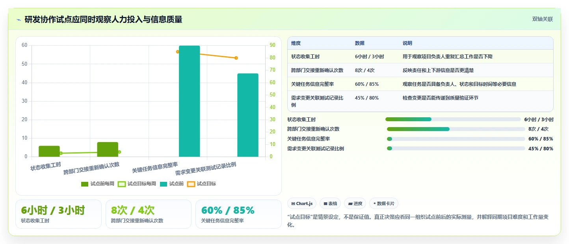Click the green 跨部门交接重新确认次数 bar
Screen dimensions: 569x244
click(108, 150)
